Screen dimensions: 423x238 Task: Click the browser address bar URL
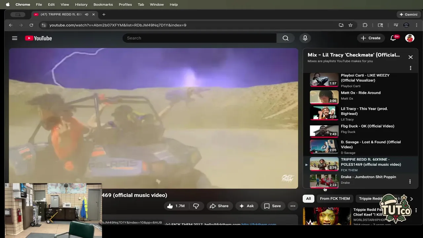click(x=118, y=25)
